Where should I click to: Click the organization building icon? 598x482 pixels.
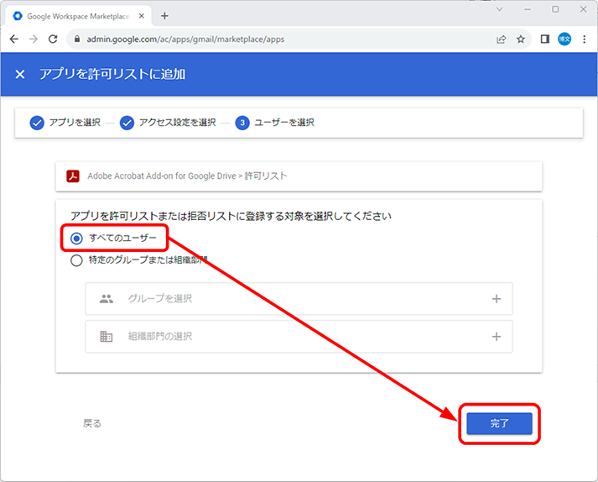point(106,337)
